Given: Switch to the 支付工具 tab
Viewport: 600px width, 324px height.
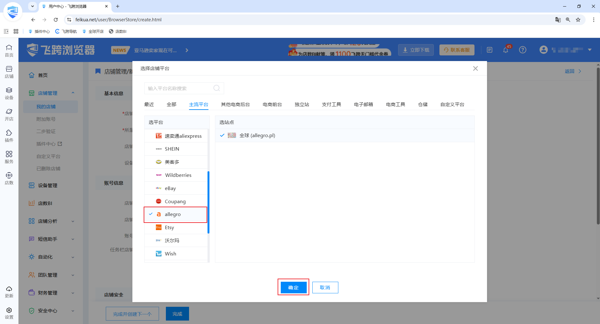Looking at the screenshot, I should pyautogui.click(x=331, y=105).
